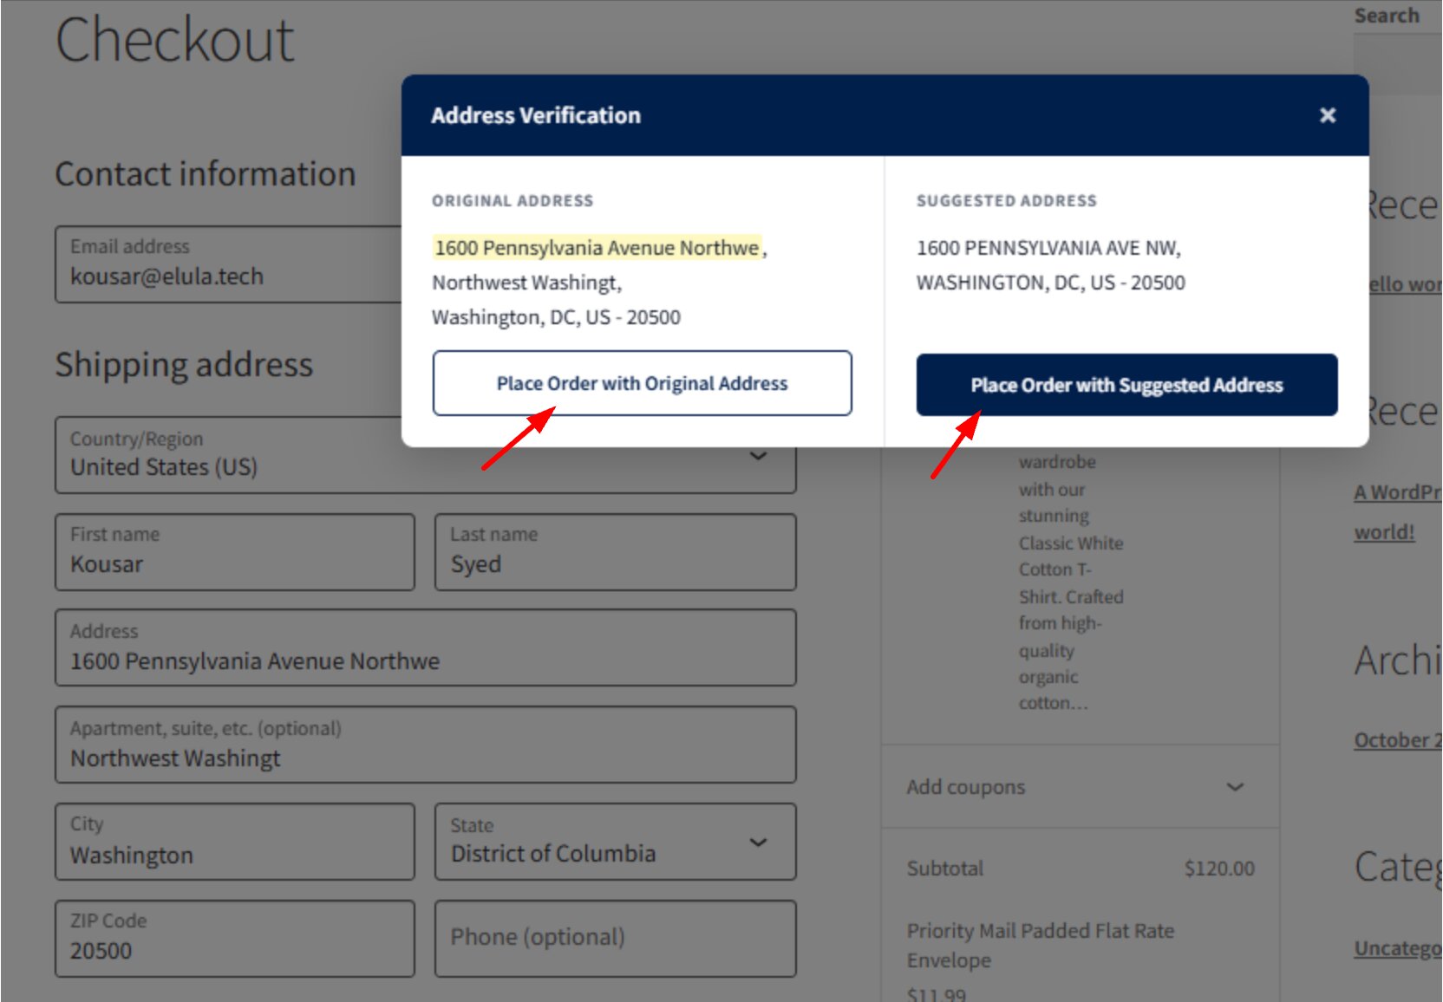Click the Suggested Address heading label
Screen dimensions: 1443x1002
point(1007,201)
